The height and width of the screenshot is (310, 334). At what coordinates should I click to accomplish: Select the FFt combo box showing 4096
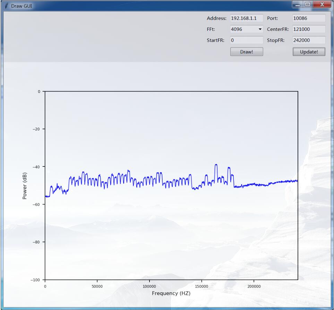[x=243, y=29]
